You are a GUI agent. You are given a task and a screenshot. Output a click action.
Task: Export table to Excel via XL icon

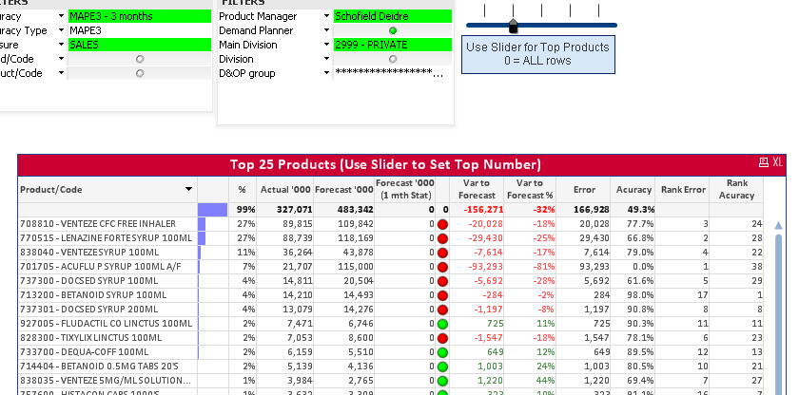777,162
